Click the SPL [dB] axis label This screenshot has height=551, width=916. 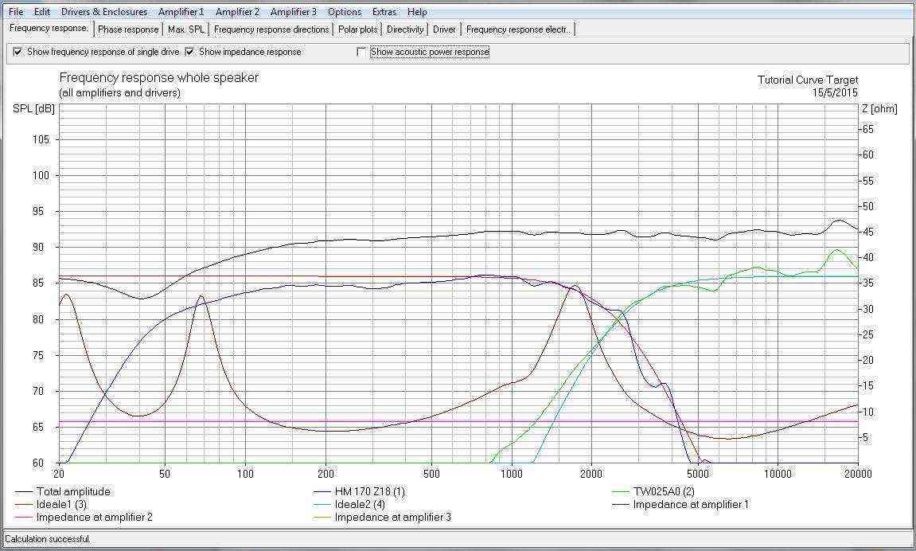pos(33,108)
